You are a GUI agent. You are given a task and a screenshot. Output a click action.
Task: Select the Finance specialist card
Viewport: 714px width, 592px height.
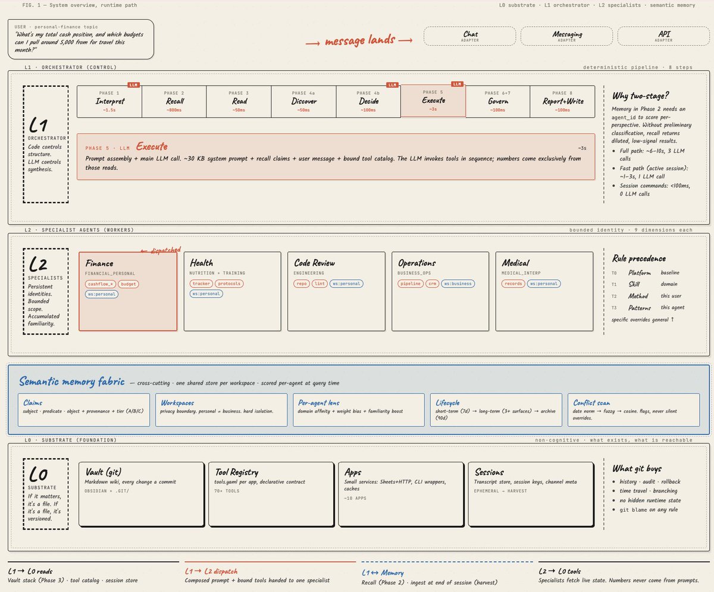pos(128,291)
